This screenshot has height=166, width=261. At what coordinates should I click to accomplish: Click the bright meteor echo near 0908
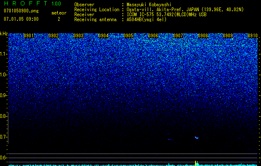[x=197, y=137]
